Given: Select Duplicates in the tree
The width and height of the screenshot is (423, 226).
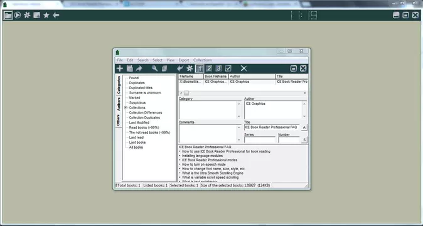Looking at the screenshot, I should [x=137, y=83].
